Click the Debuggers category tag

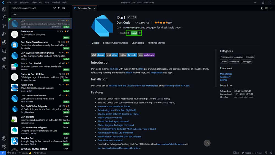coord(246,62)
